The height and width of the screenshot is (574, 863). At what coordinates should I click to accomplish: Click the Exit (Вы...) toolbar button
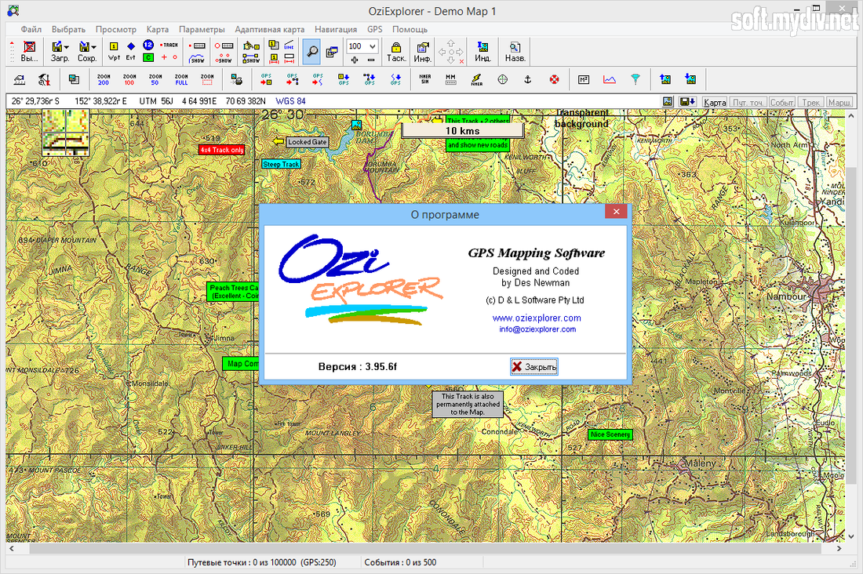(x=29, y=51)
